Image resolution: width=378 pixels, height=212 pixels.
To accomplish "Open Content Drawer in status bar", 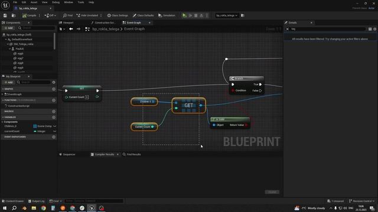I will click(13, 201).
